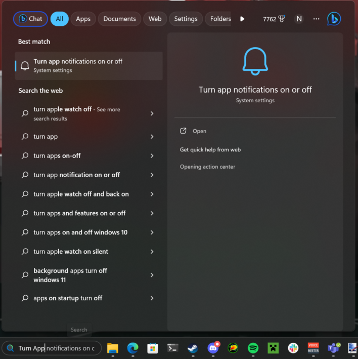Viewport: 358px width, 359px height.
Task: Select 'turn apps and features on or off'
Action: [x=88, y=213]
